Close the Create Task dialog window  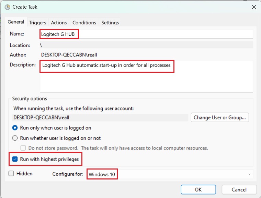[254, 7]
